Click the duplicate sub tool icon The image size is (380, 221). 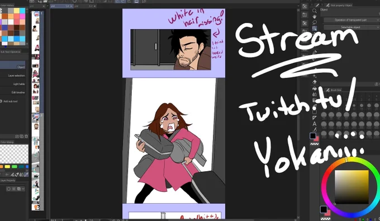click(22, 137)
